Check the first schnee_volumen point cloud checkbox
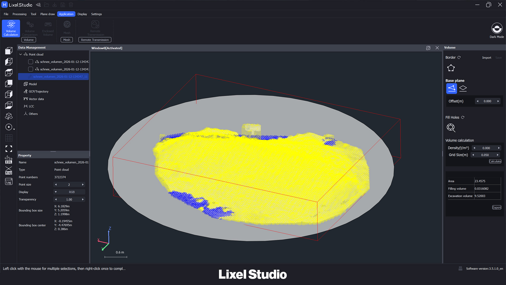This screenshot has height=285, width=506. [x=31, y=61]
